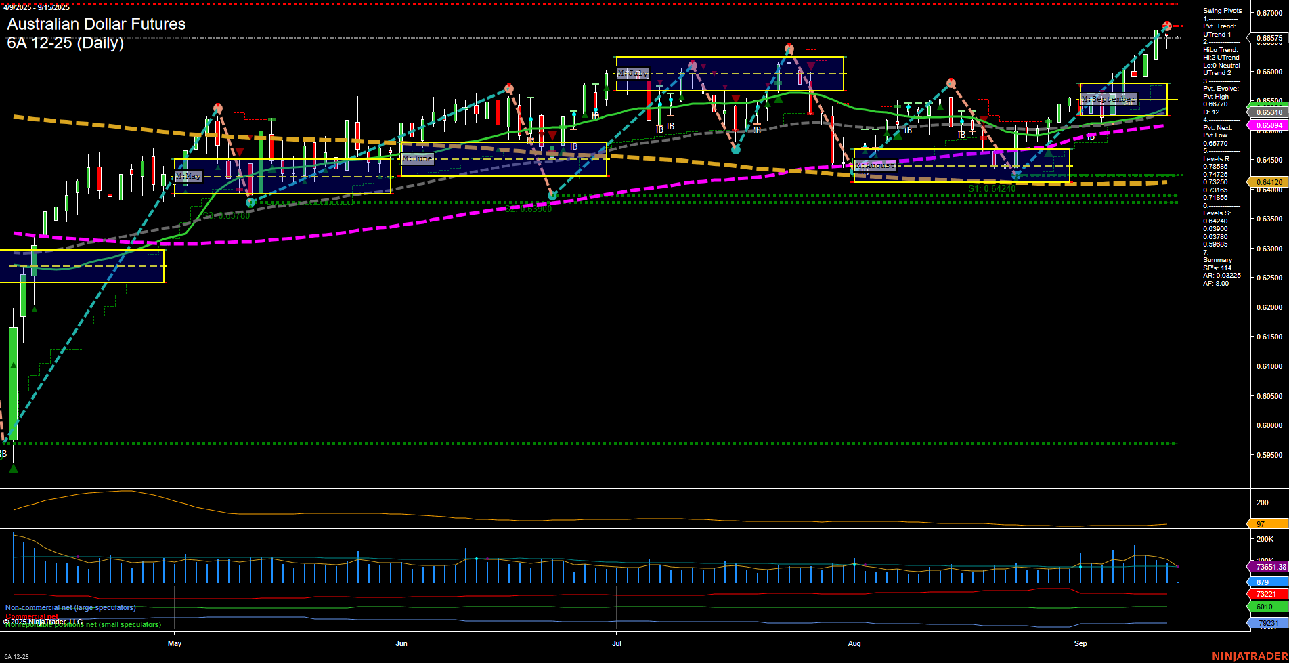Expand the M-August monthly range box label

pyautogui.click(x=875, y=165)
